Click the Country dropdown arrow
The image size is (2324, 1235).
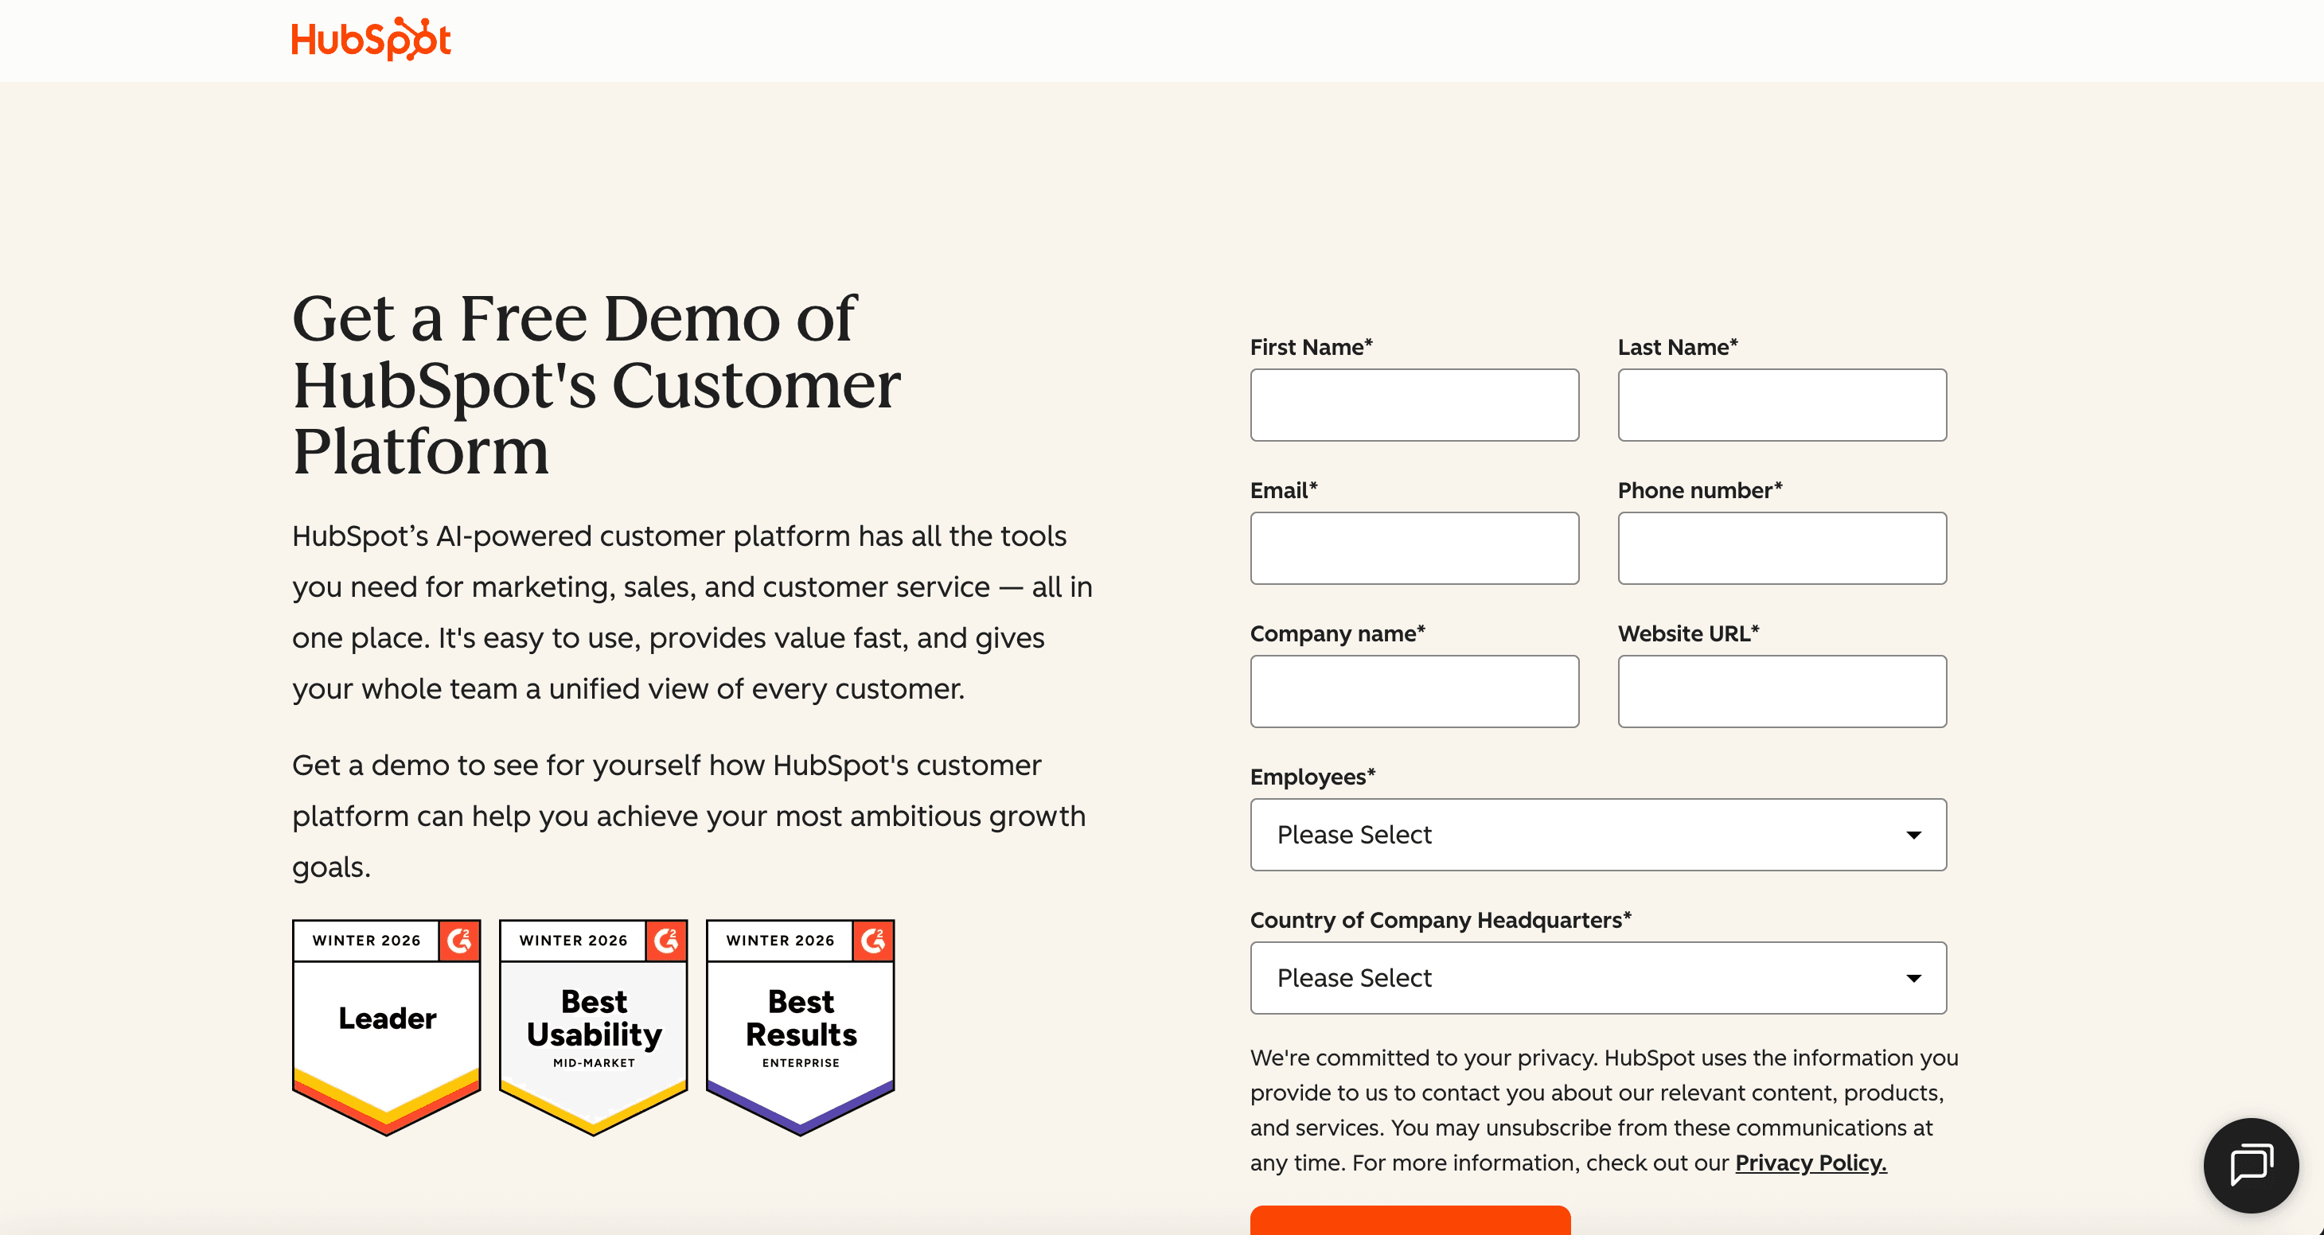(x=1913, y=979)
